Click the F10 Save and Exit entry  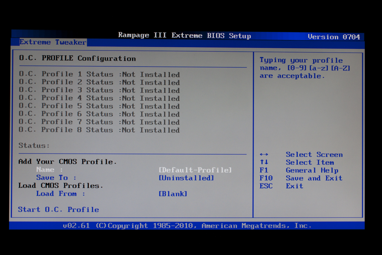coord(301,178)
